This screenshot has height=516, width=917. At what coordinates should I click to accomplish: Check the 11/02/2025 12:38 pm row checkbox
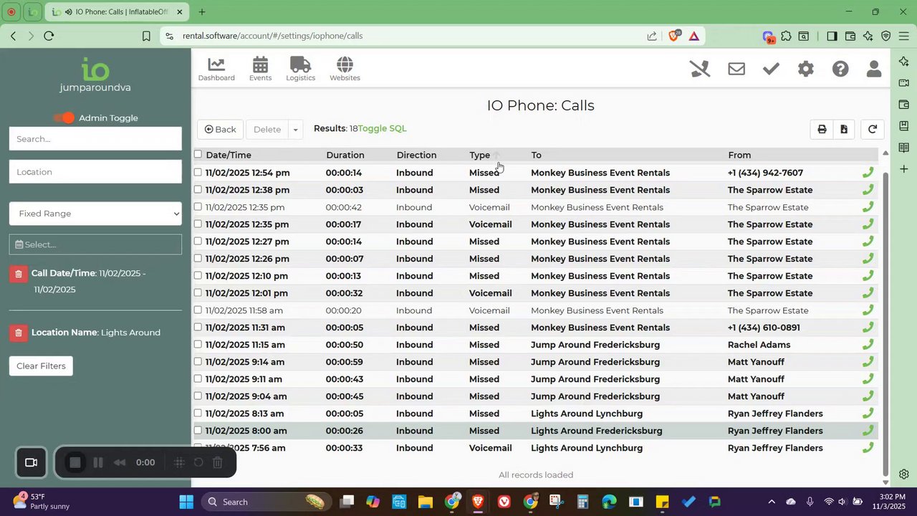click(198, 189)
